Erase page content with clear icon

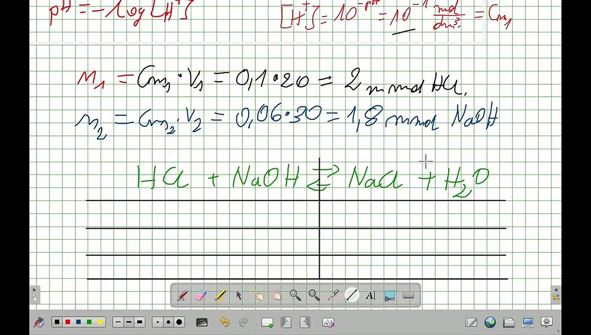point(328,322)
